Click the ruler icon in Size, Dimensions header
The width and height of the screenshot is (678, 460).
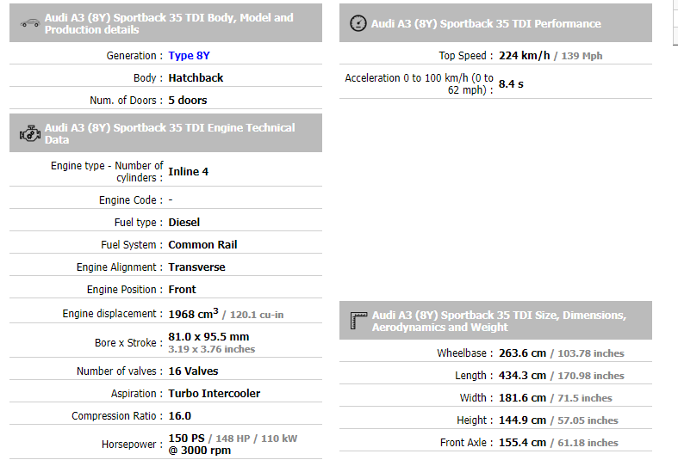click(x=358, y=321)
